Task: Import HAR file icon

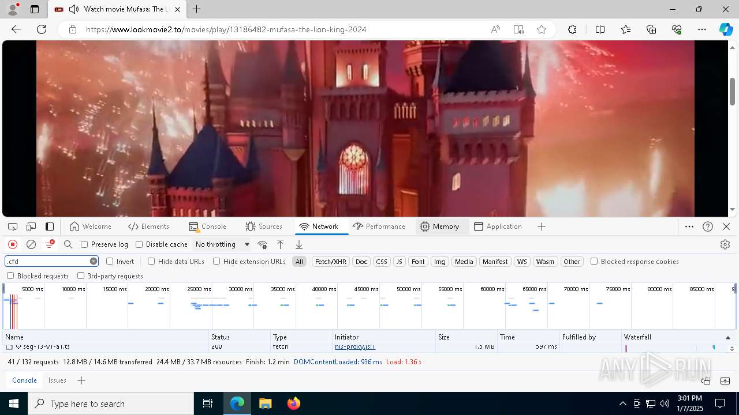Action: pyautogui.click(x=280, y=244)
